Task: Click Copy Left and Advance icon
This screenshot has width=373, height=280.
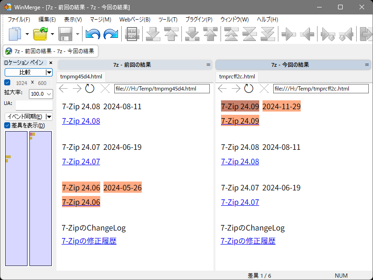Action: pos(346,34)
